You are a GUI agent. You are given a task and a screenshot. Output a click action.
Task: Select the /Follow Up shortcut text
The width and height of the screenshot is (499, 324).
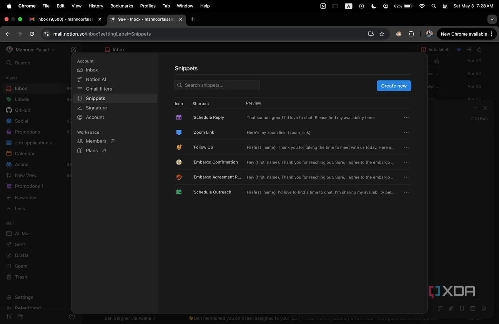(x=203, y=147)
